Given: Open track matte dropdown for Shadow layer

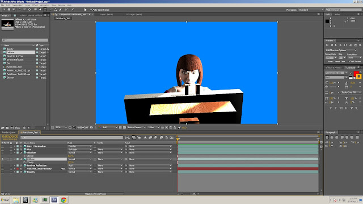Looking at the screenshot, I should tap(109, 152).
